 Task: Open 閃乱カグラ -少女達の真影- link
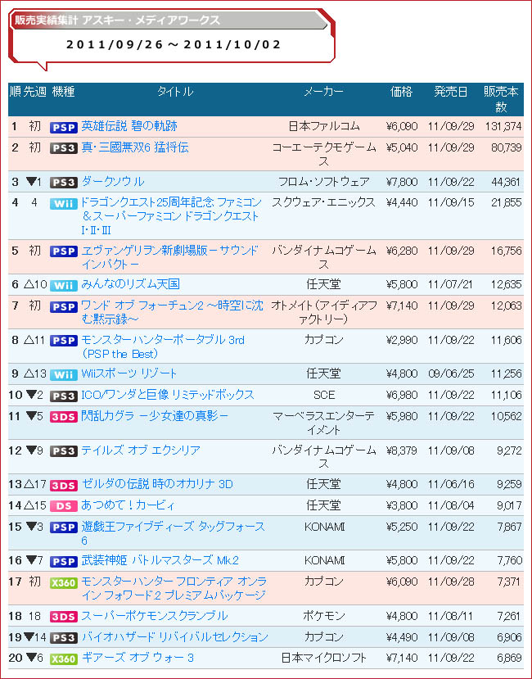[155, 416]
